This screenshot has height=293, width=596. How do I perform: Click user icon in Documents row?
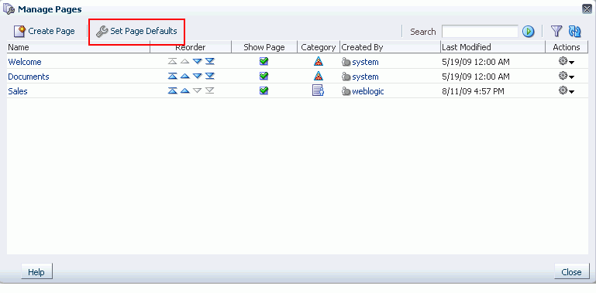pos(346,77)
